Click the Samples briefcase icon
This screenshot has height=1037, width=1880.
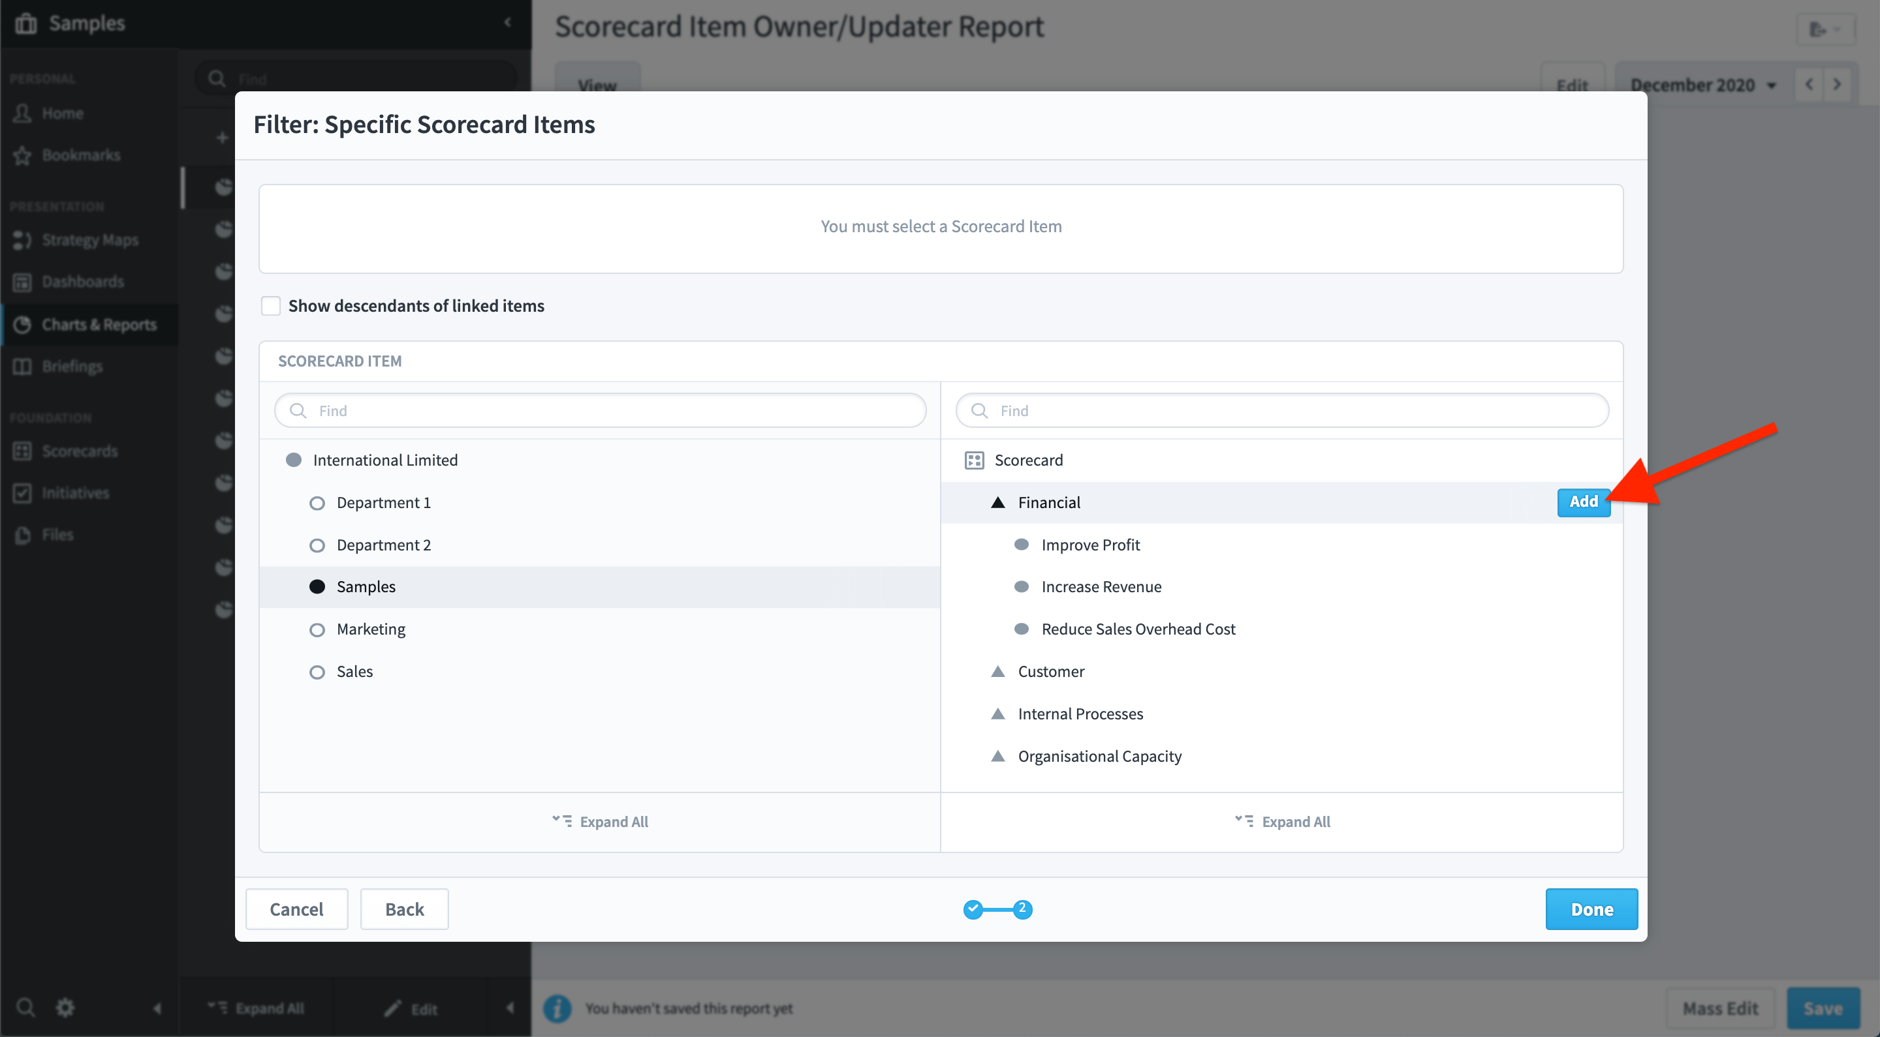[x=26, y=23]
